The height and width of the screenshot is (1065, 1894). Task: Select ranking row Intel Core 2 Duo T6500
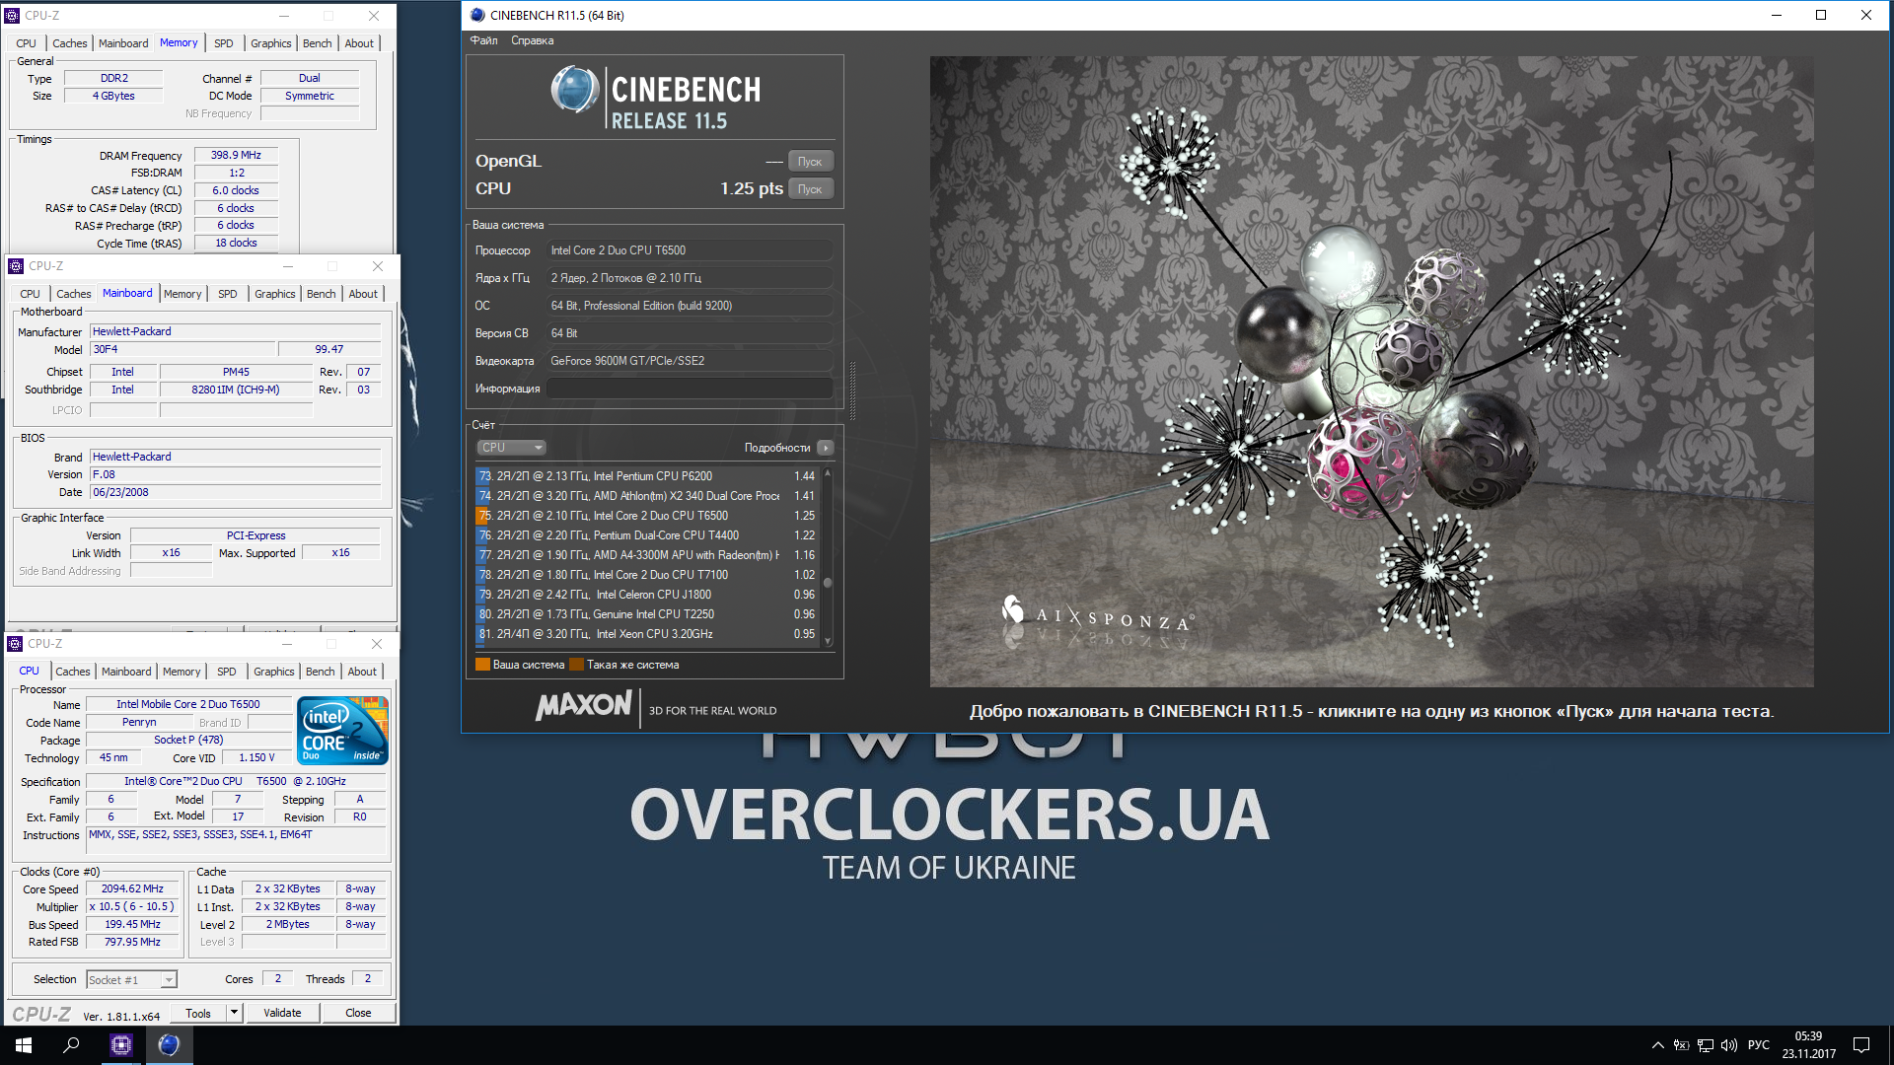[647, 516]
